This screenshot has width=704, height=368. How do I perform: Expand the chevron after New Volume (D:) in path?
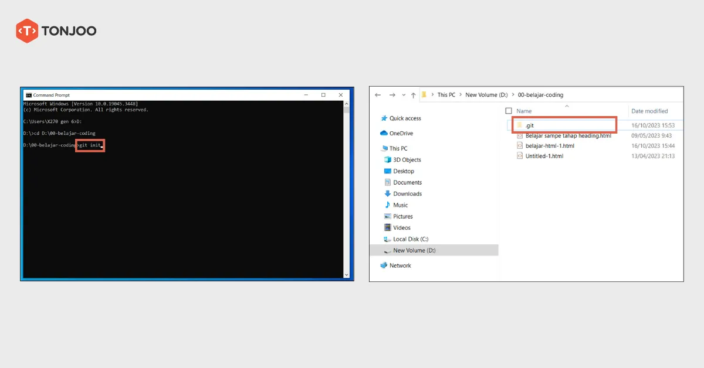pyautogui.click(x=512, y=95)
